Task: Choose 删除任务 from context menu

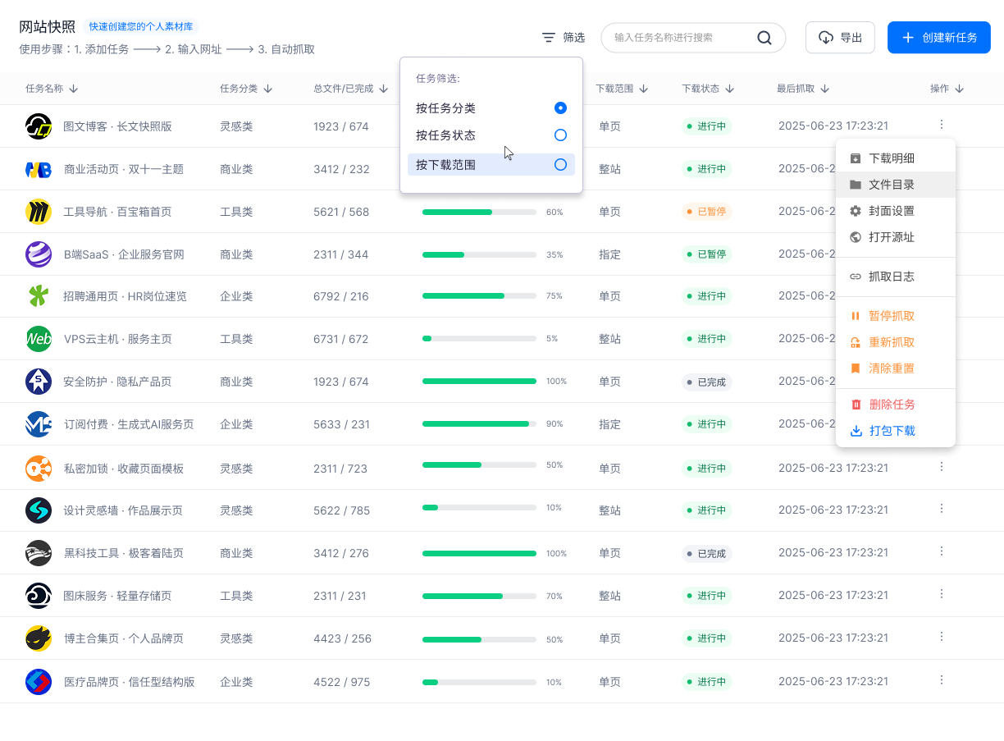Action: pos(896,405)
